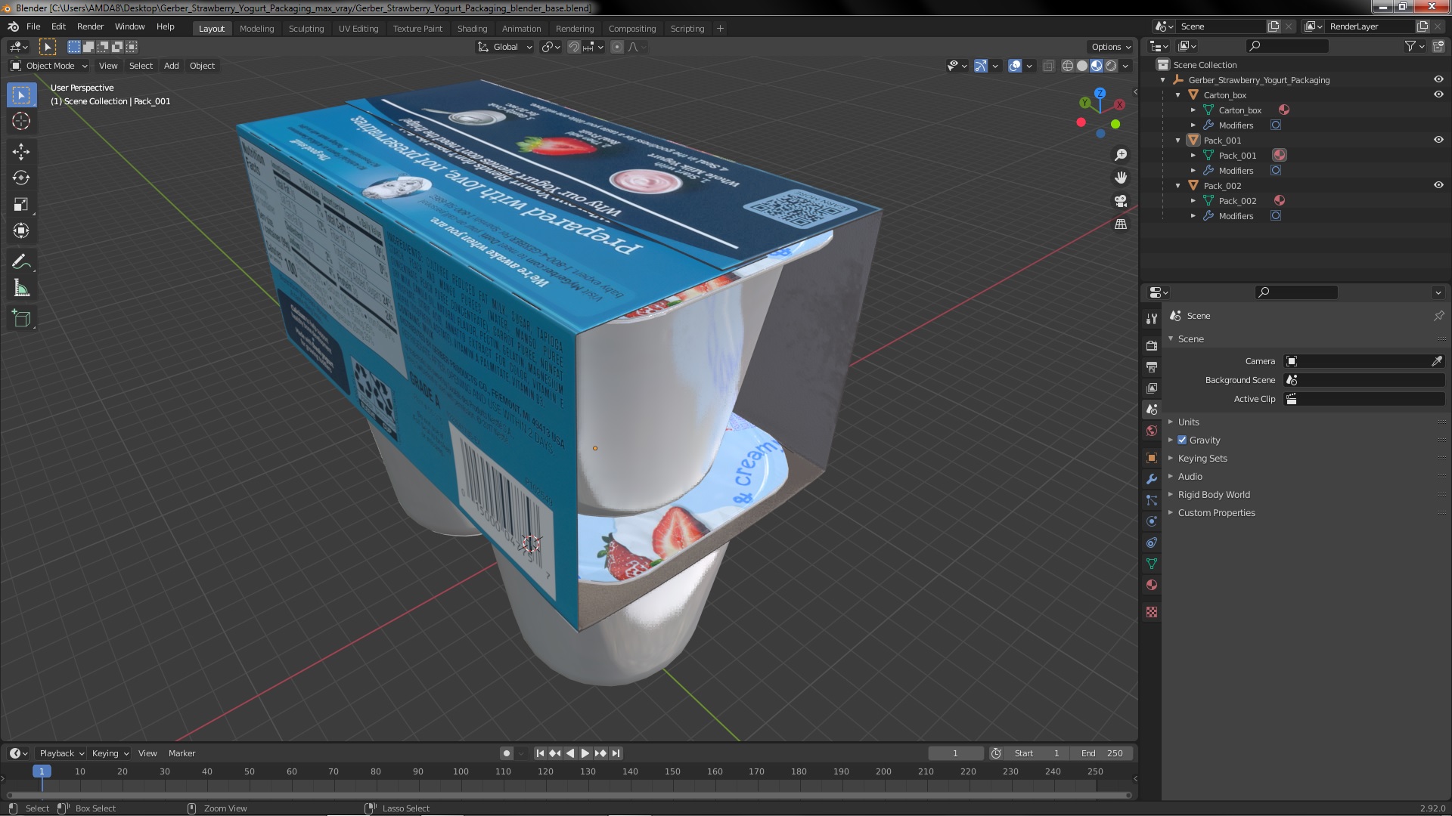Toggle the Gravity checkbox
The image size is (1452, 816).
tap(1182, 440)
